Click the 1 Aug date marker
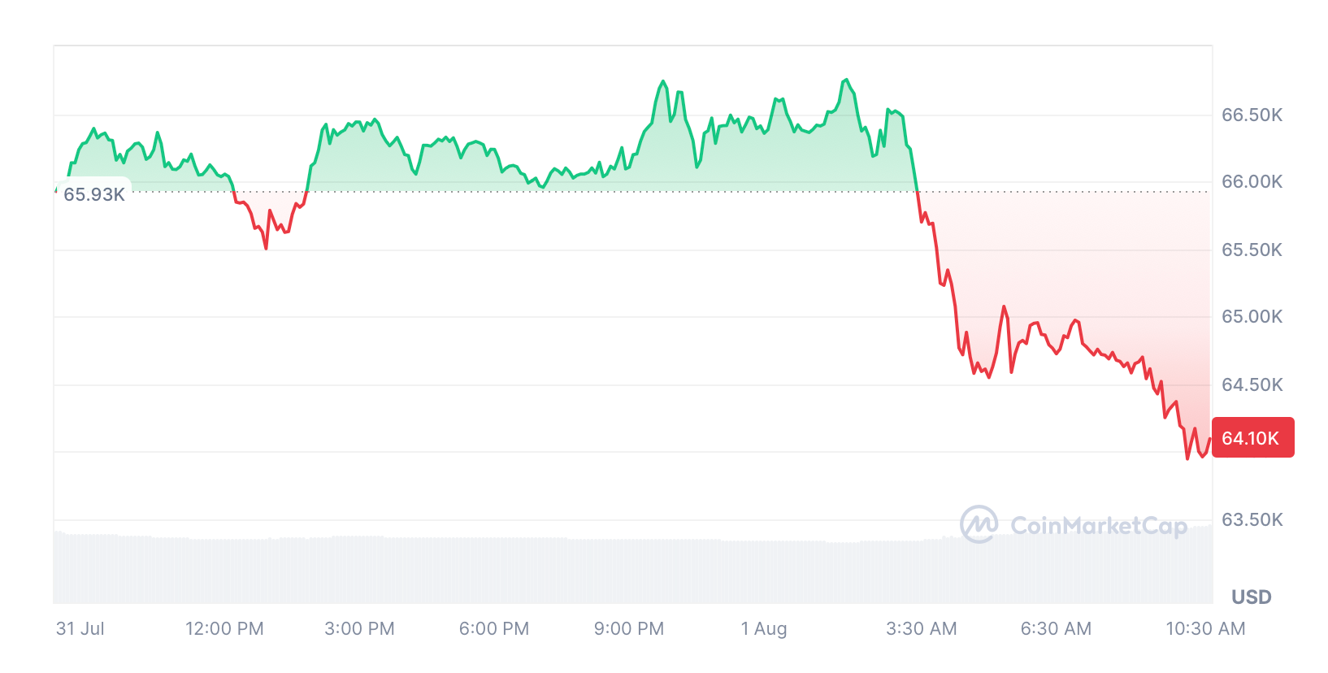The image size is (1328, 673). pyautogui.click(x=764, y=628)
